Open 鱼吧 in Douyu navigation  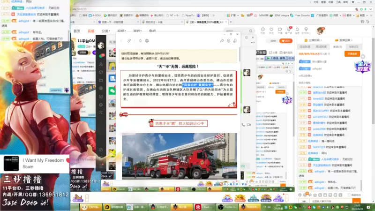pyautogui.click(x=152, y=31)
